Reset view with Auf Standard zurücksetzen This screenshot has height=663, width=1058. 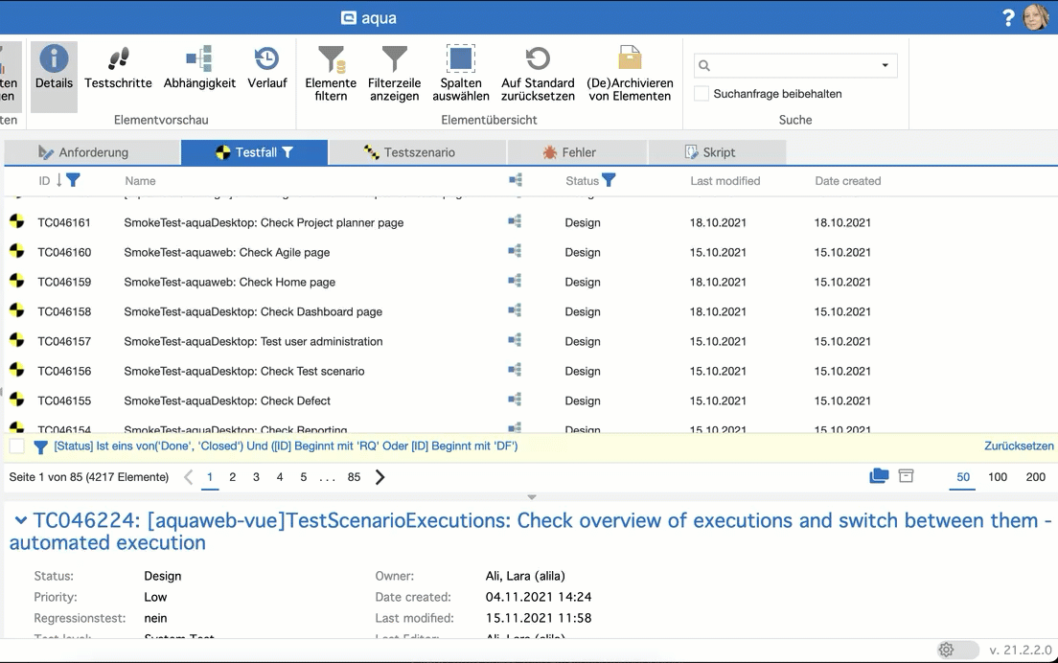tap(538, 74)
